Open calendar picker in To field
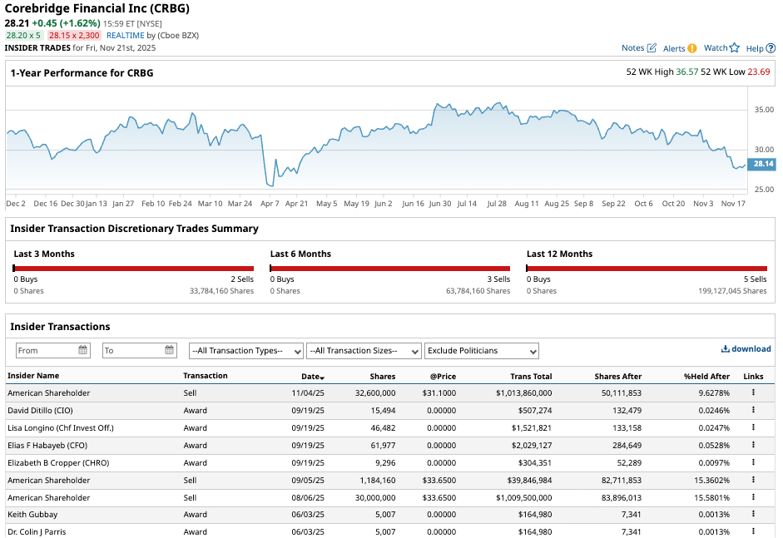Viewport: 783px width, 538px height. 170,351
